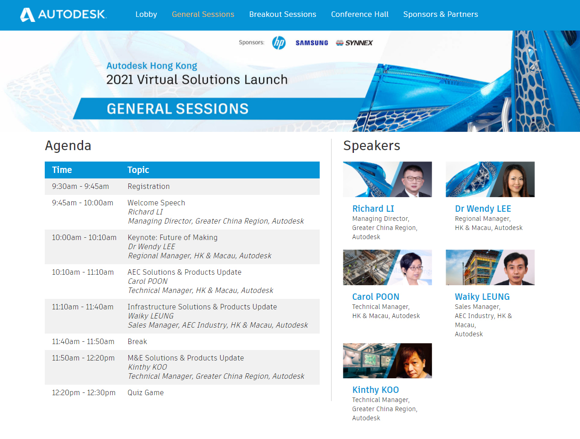Open Richard LI speaker photo
580x439 pixels.
[387, 179]
